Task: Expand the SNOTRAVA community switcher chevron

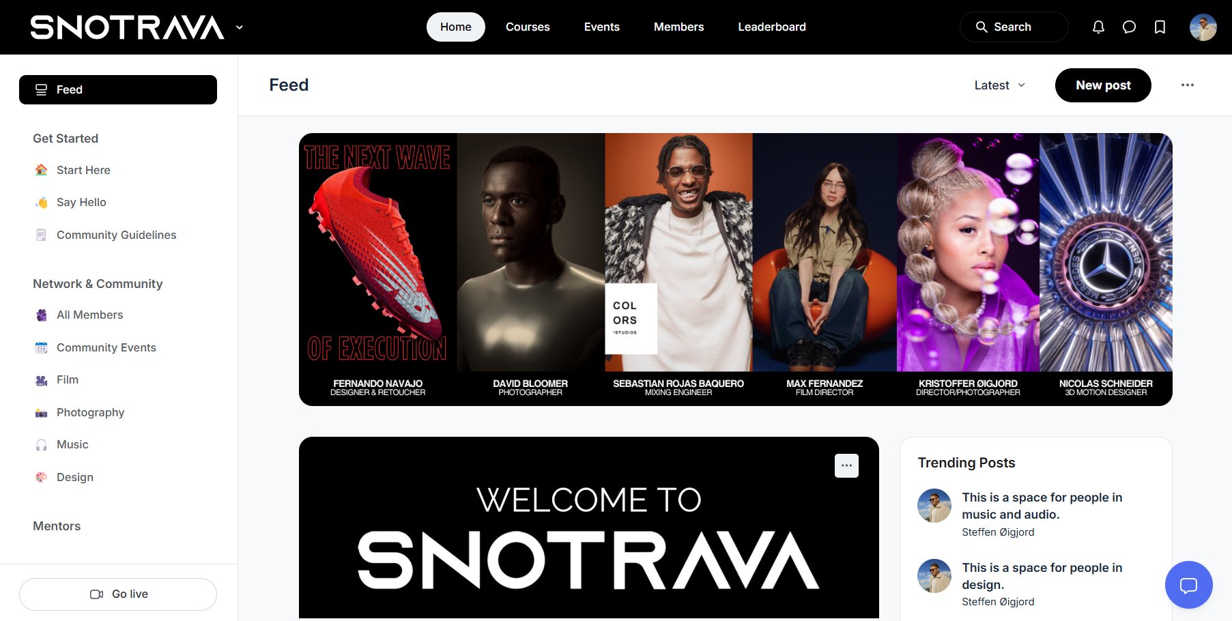Action: coord(240,27)
